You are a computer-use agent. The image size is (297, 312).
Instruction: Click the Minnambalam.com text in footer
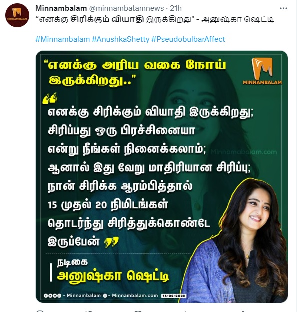(135, 296)
